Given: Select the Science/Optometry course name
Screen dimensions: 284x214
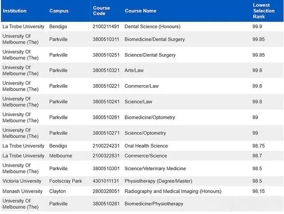Looking at the screenshot, I should [x=145, y=133].
